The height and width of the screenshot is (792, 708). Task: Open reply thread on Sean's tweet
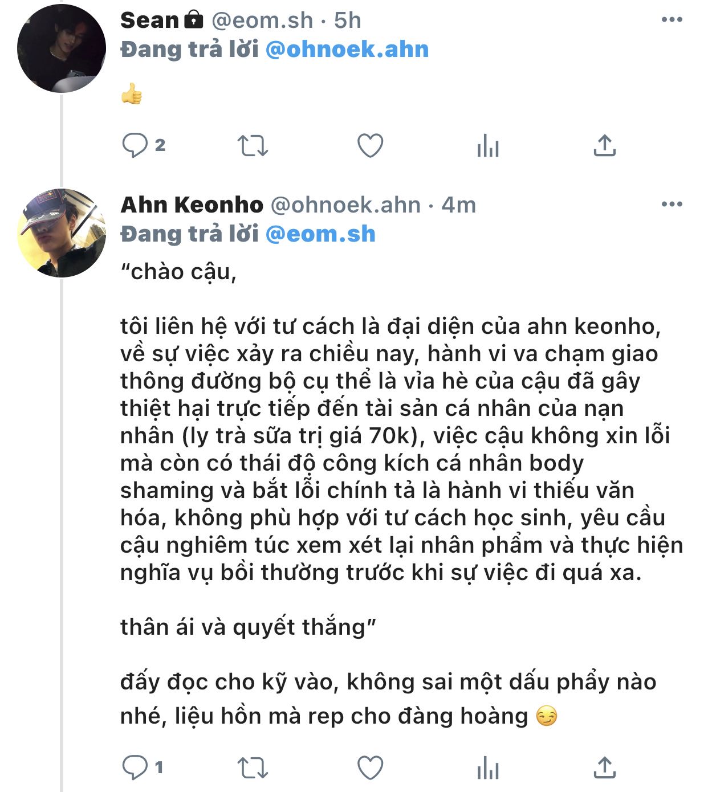point(136,145)
